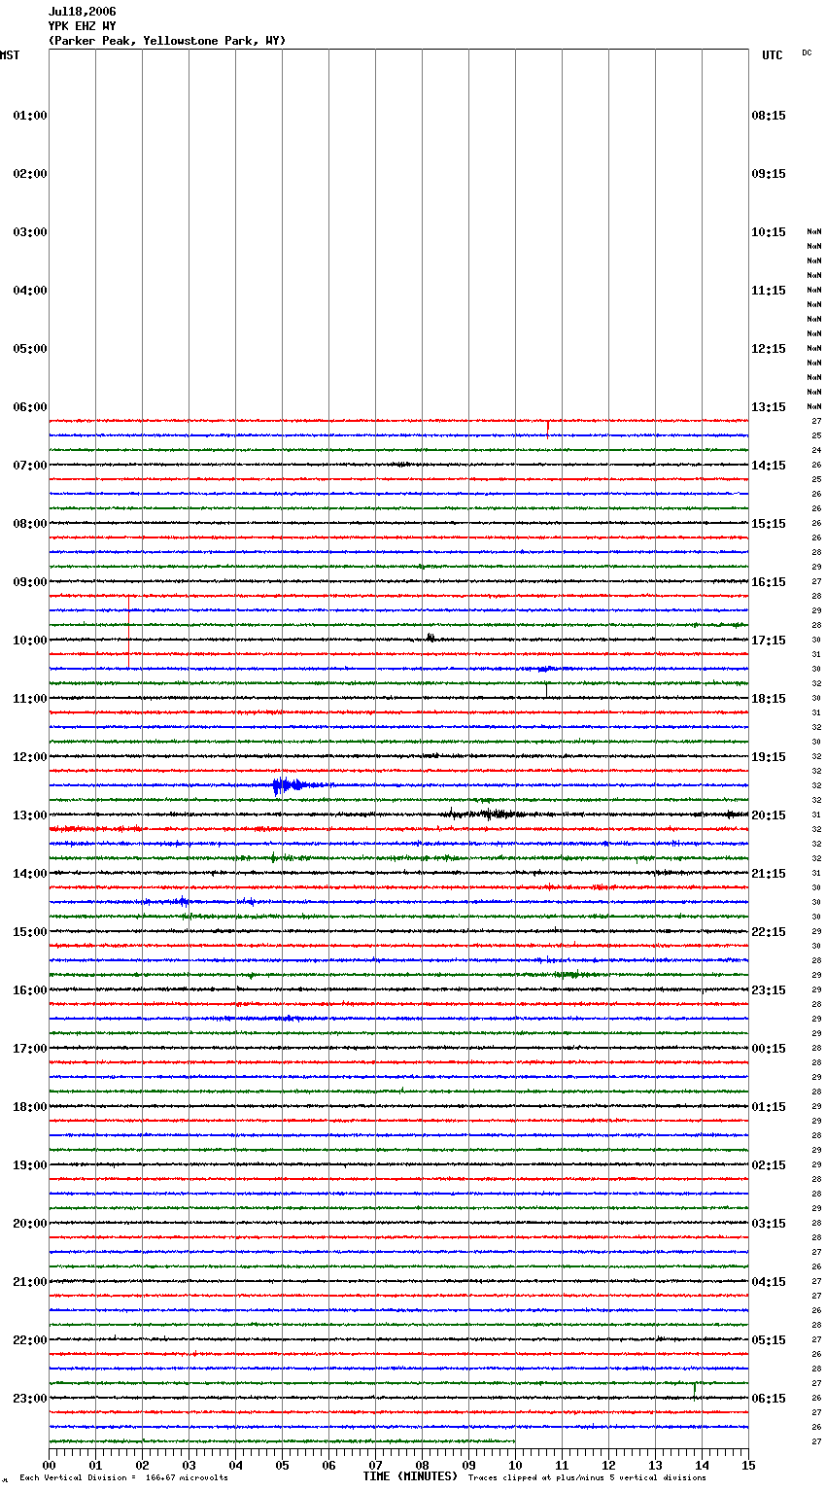Screen dimensions: 826x1491
Task: Click the TIME (MINUTES) axis title
Action: click(410, 1476)
